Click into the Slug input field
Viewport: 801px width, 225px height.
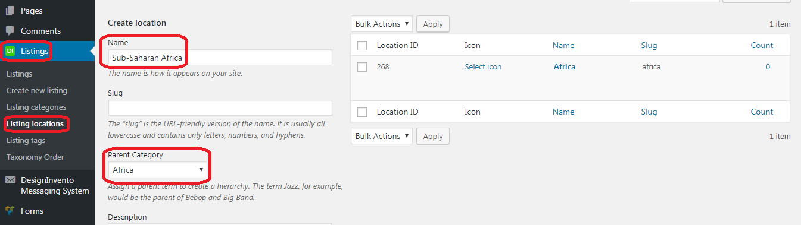(220, 108)
